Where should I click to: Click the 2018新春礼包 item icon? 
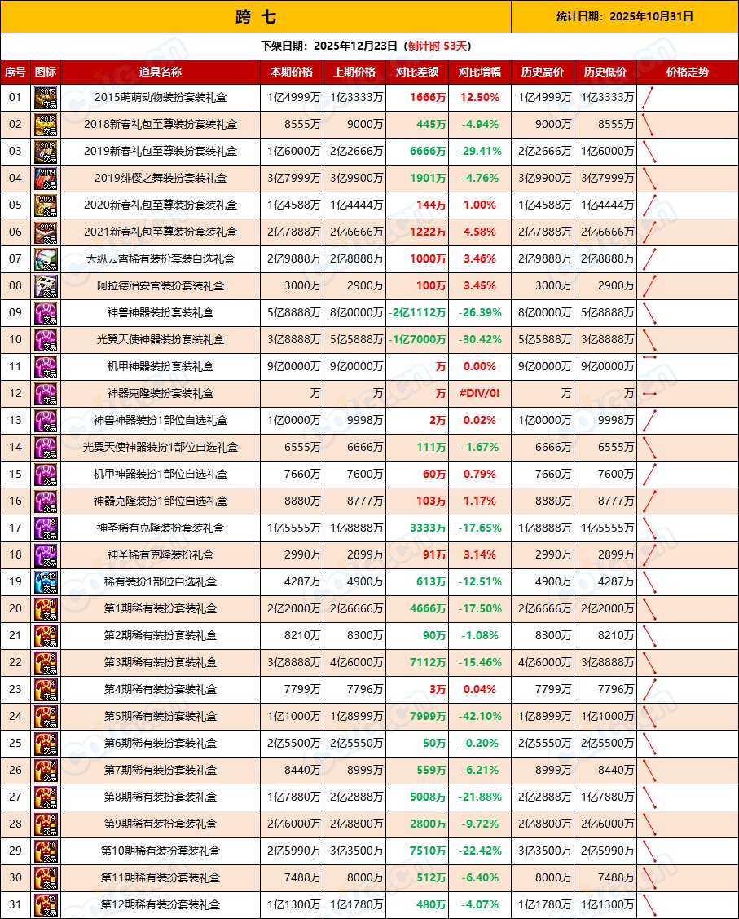(x=46, y=125)
